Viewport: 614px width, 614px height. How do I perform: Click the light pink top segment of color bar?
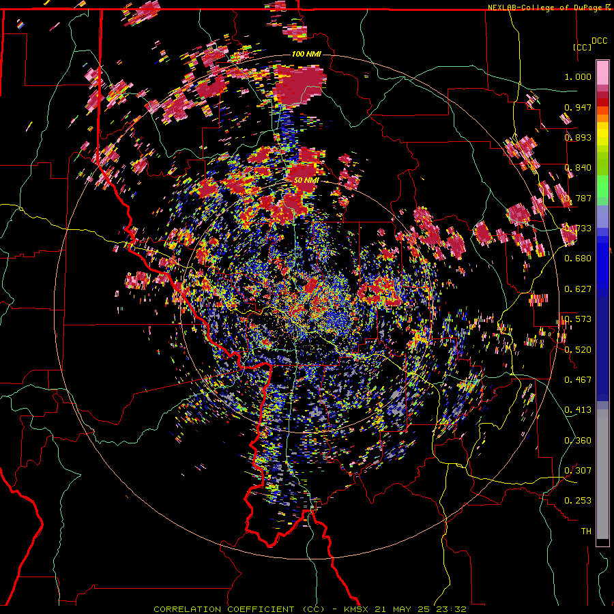pyautogui.click(x=602, y=72)
